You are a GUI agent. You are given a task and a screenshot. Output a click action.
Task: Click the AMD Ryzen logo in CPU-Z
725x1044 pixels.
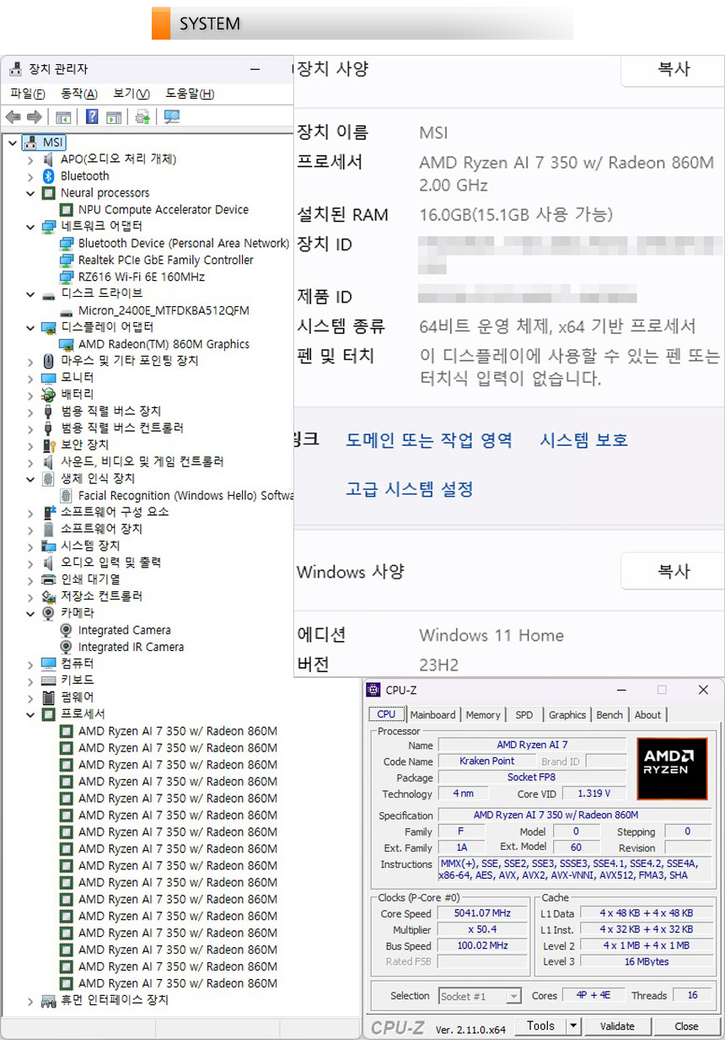tap(671, 768)
